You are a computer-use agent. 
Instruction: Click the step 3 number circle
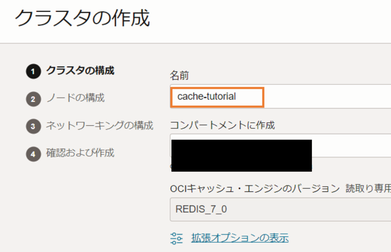[x=33, y=126]
